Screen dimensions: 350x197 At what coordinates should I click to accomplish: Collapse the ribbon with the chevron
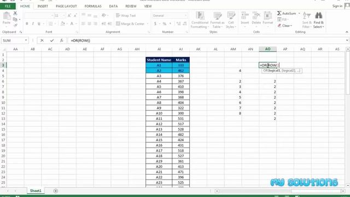(x=347, y=32)
